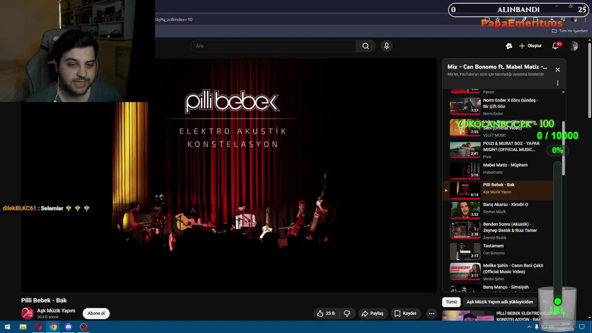
Task: Click the Pilli Bebek video player
Action: [229, 175]
